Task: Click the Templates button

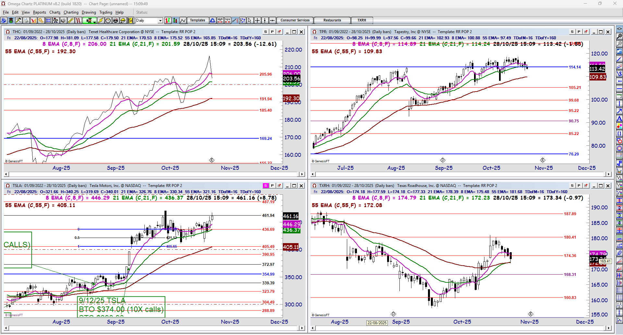Action: click(x=198, y=20)
